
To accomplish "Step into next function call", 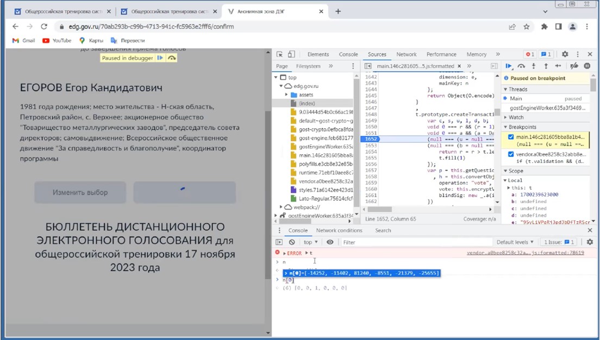I will [x=533, y=66].
